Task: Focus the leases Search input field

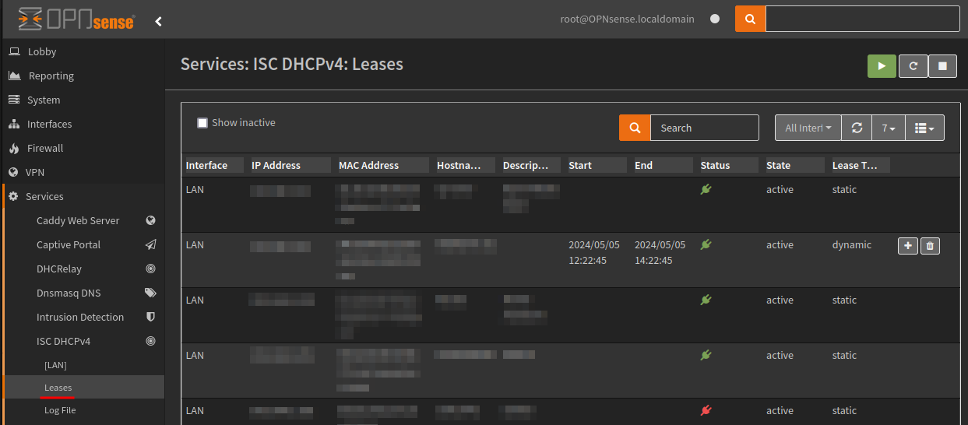Action: click(704, 128)
